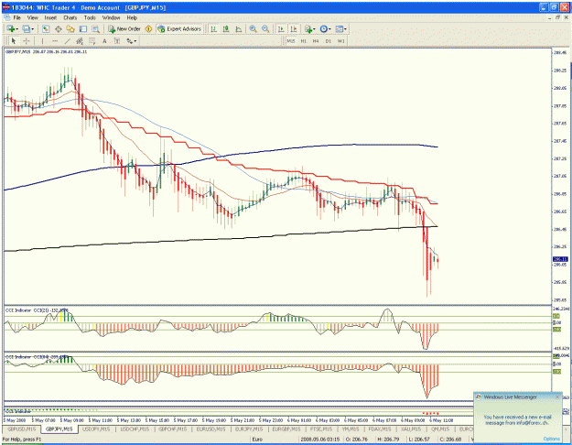
Task: Select the Fibonacci Retracement tool
Action: [92, 41]
